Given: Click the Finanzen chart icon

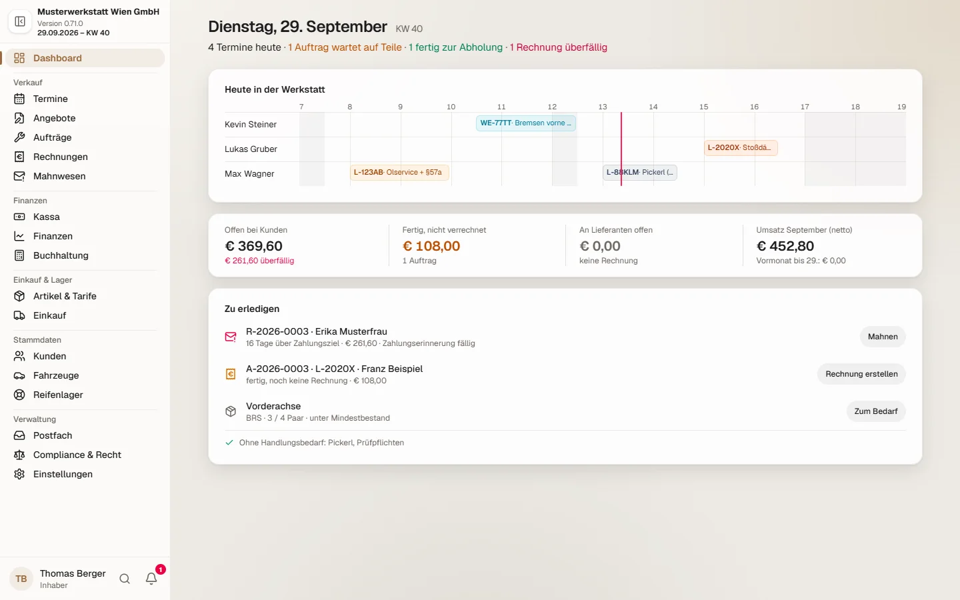Looking at the screenshot, I should click(19, 236).
